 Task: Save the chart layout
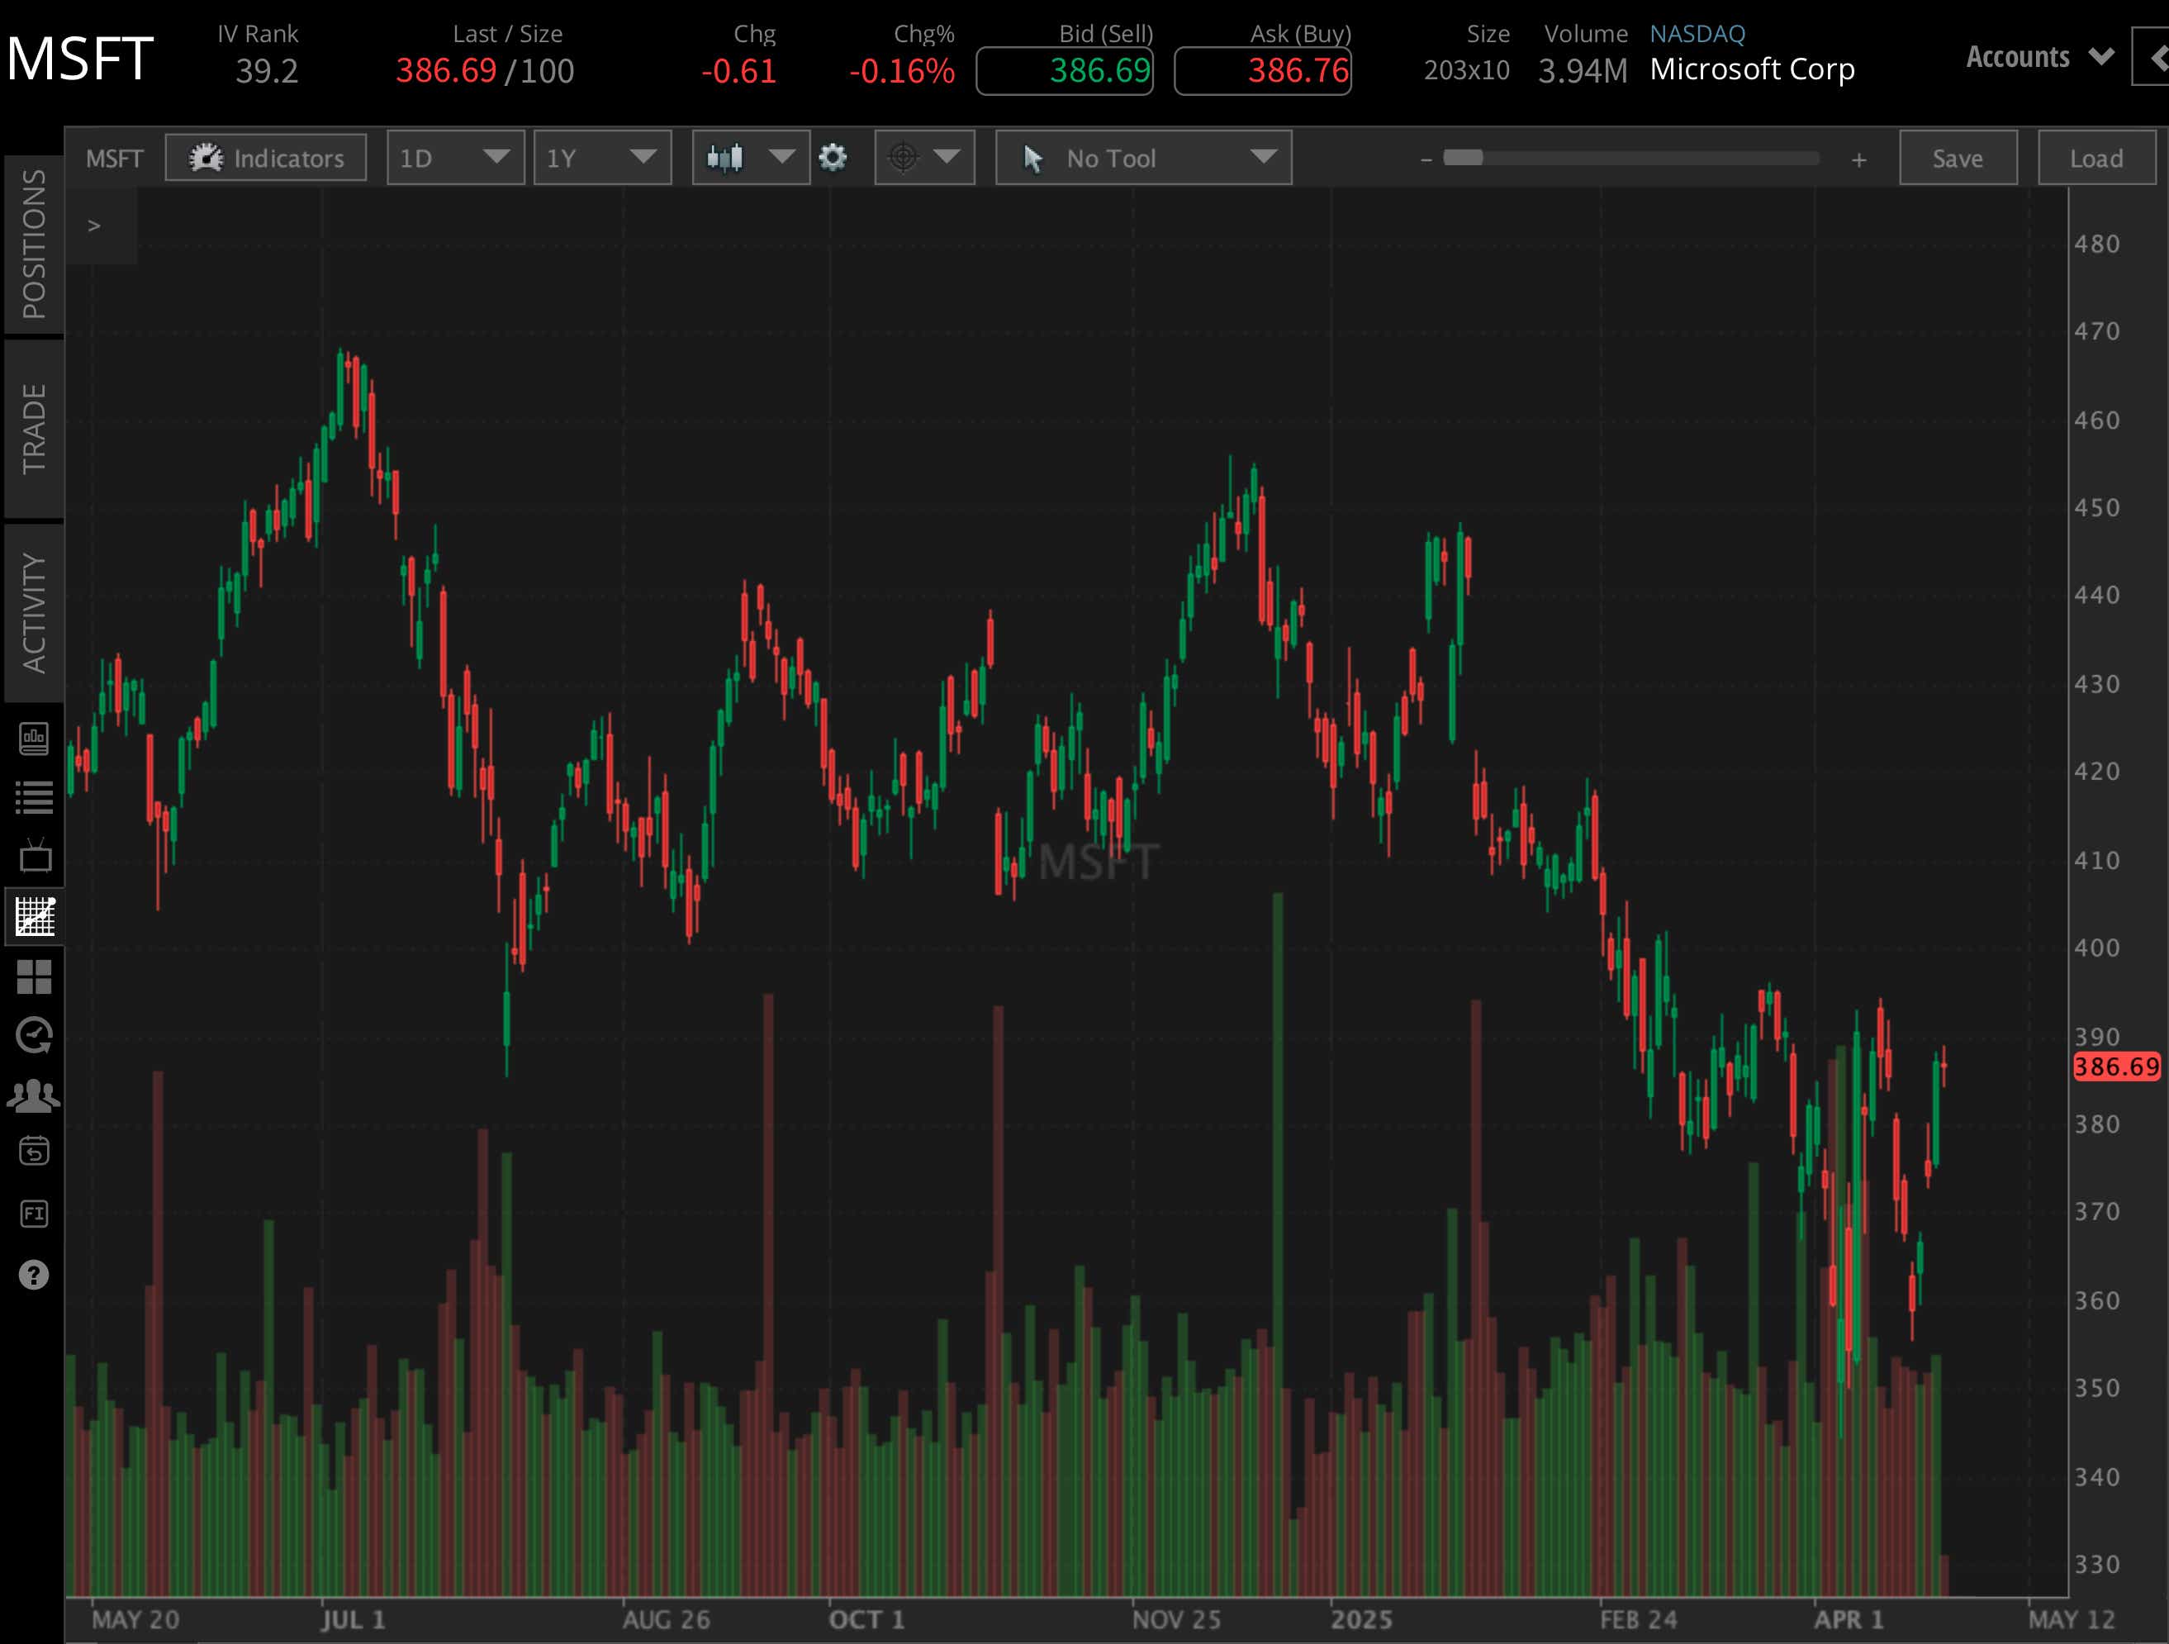[1956, 157]
